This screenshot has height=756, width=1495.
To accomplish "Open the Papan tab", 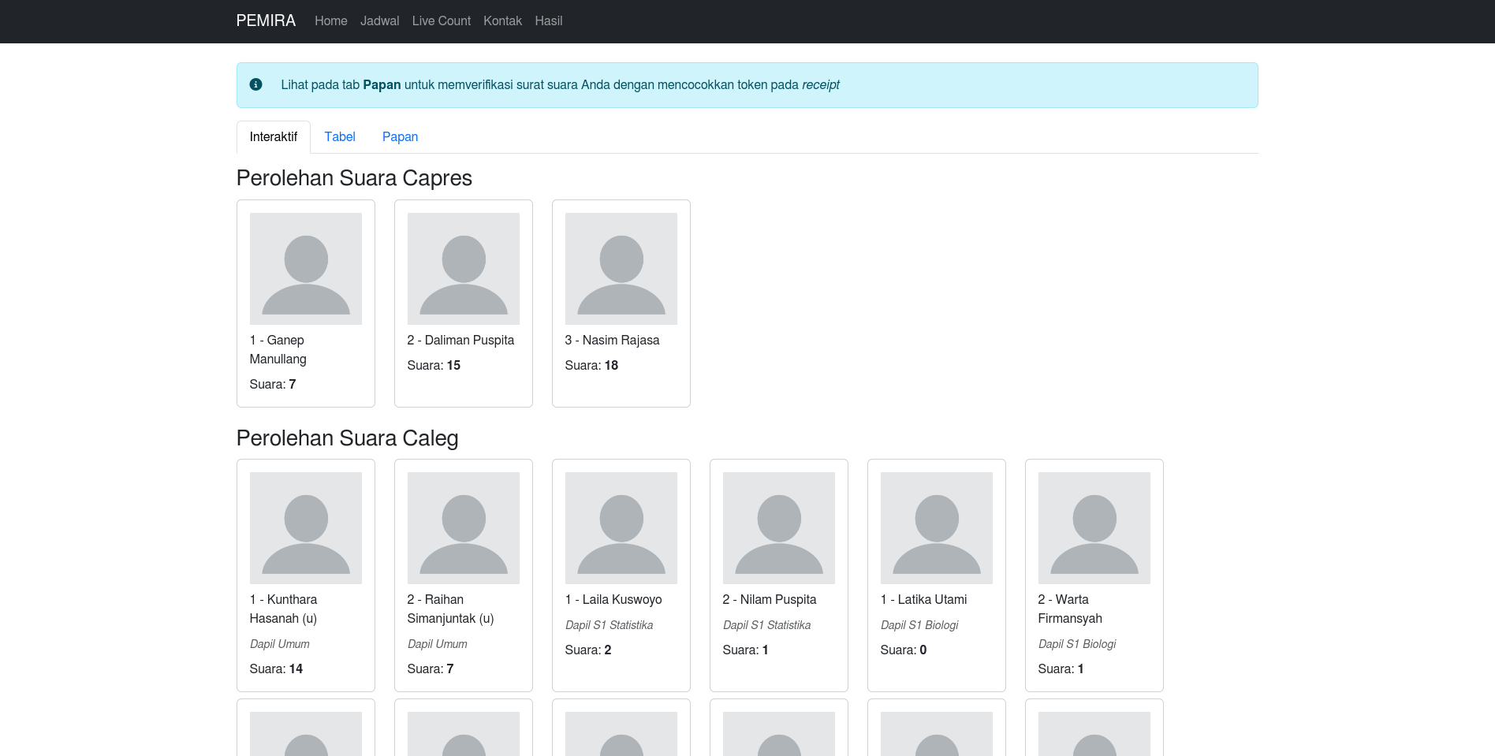I will [x=400, y=137].
